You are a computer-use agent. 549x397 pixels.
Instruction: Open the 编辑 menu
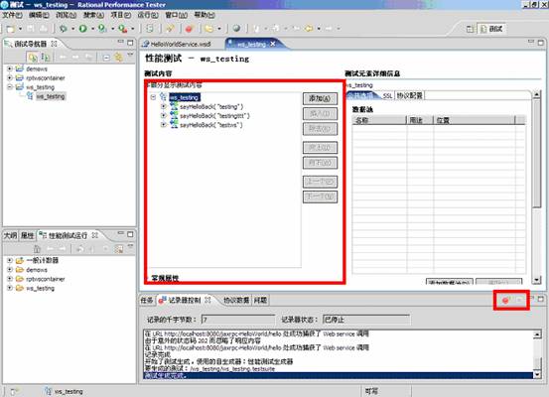39,15
